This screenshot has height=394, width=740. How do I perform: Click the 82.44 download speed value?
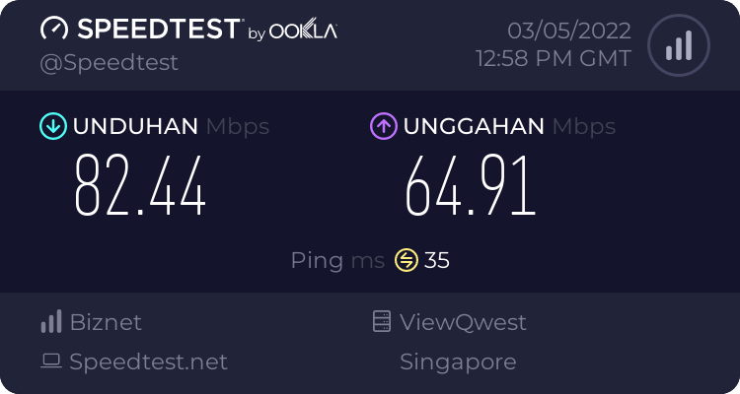coord(141,187)
